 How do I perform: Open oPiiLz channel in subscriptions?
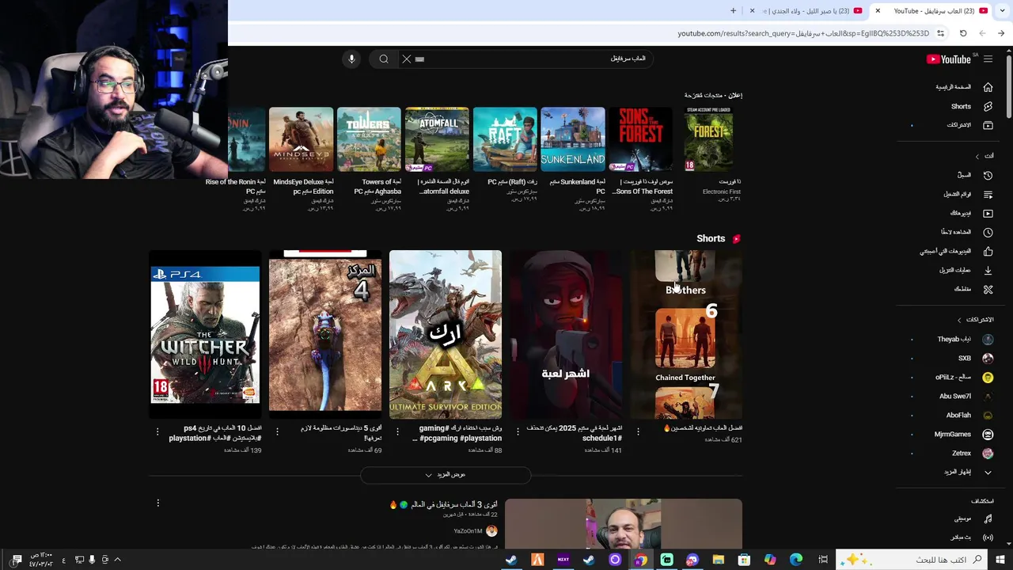tap(963, 378)
